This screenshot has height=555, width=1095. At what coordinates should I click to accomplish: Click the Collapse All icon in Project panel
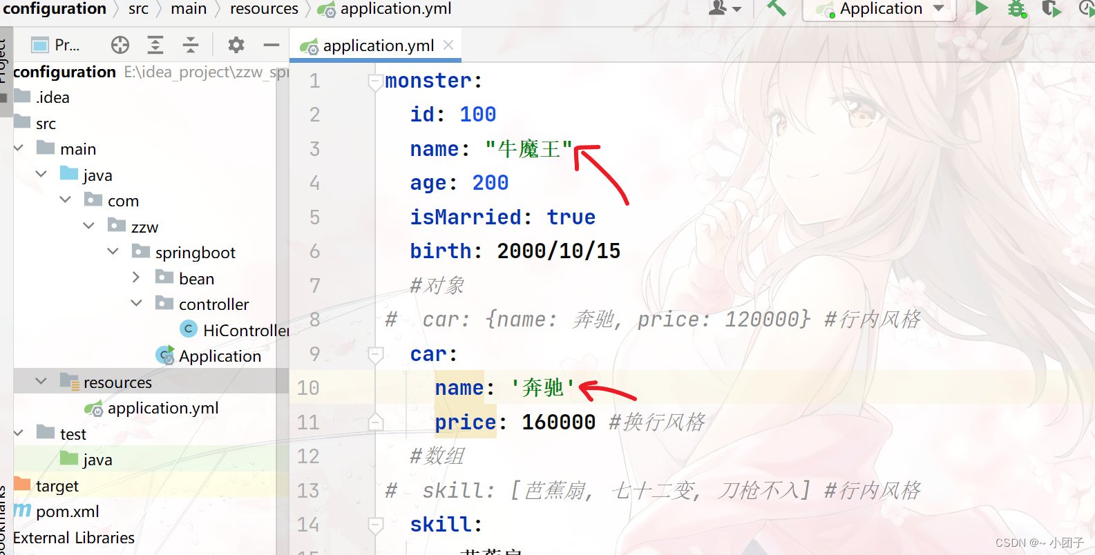coord(191,45)
